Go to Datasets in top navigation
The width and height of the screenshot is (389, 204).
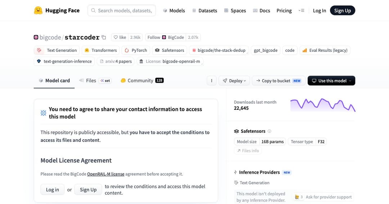[205, 10]
